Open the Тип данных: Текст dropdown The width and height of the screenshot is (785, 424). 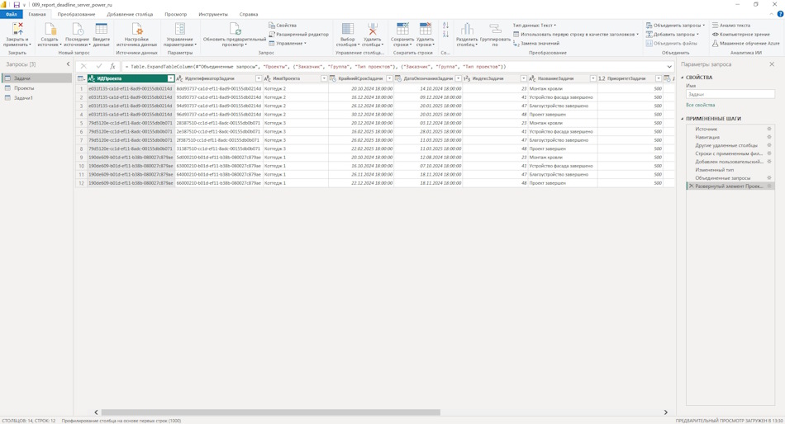(534, 26)
